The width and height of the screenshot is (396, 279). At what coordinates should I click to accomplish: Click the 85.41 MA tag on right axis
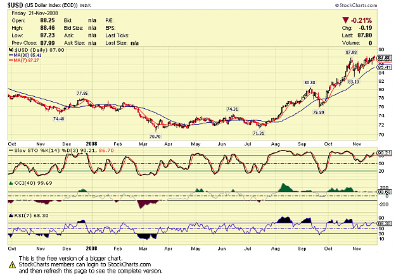(x=385, y=67)
